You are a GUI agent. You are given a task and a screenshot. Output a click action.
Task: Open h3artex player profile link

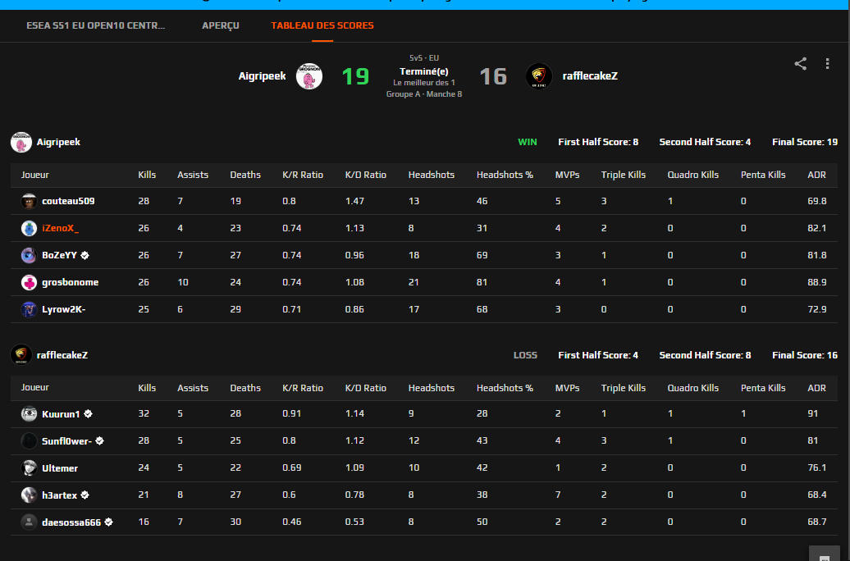point(60,495)
